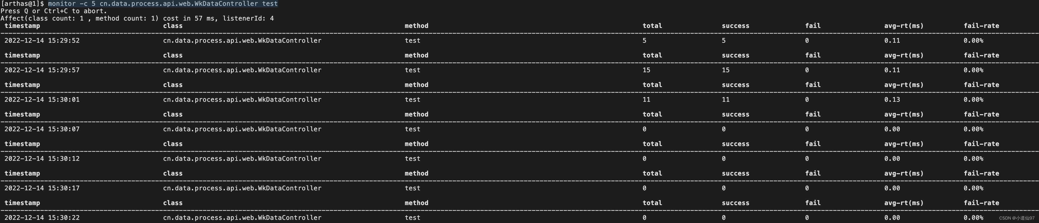The image size is (1039, 223).
Task: Click the monitor command text at prompt
Action: tap(163, 4)
